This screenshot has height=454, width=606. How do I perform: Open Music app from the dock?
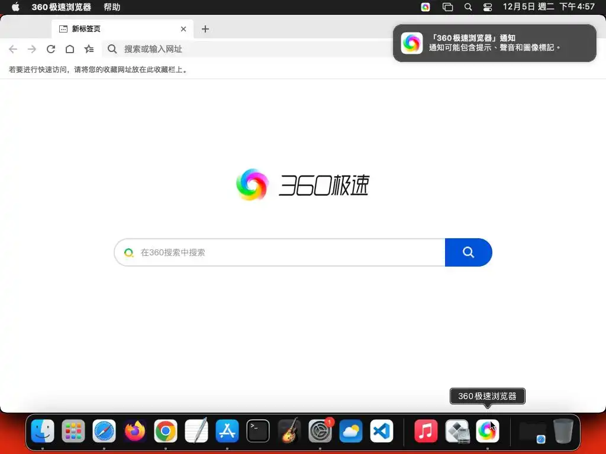pos(426,431)
